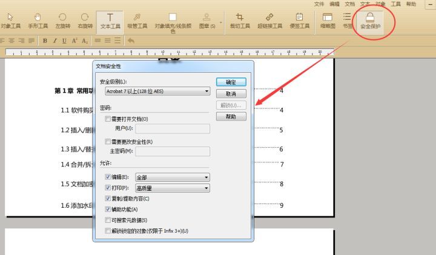Align text left
436x255 pixels.
pos(2,41)
